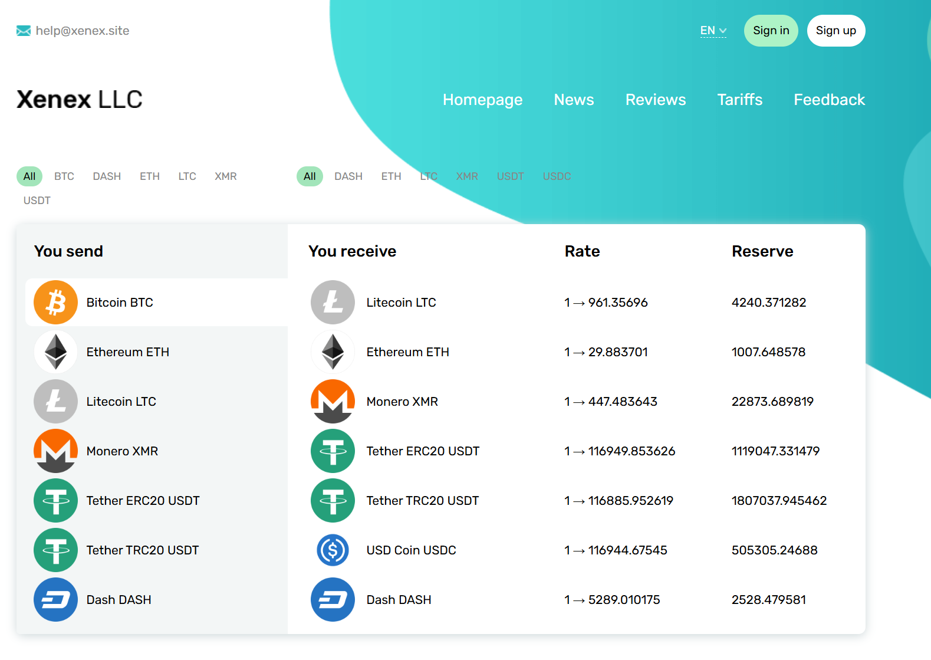Click Litecoin icon in You send list

[56, 402]
